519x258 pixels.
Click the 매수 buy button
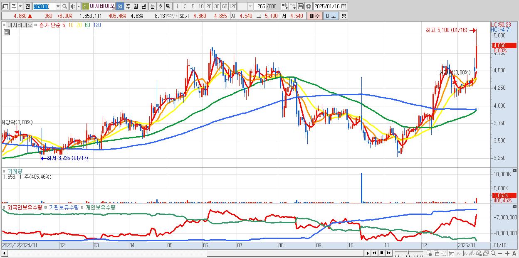[x=314, y=16]
